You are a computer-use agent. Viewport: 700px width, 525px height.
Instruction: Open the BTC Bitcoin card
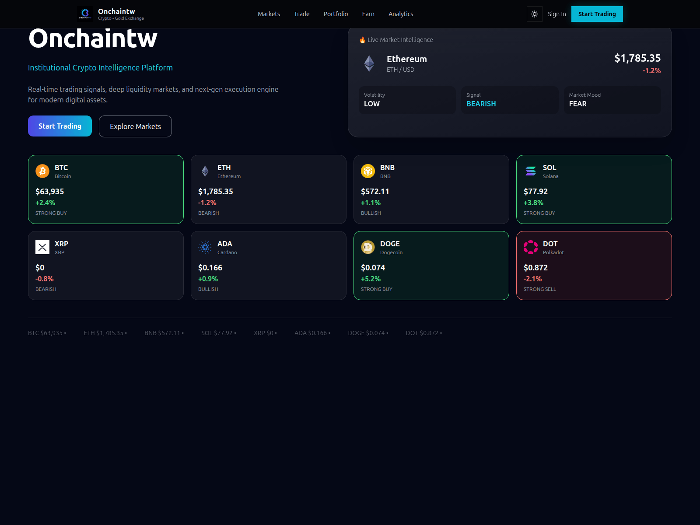106,189
